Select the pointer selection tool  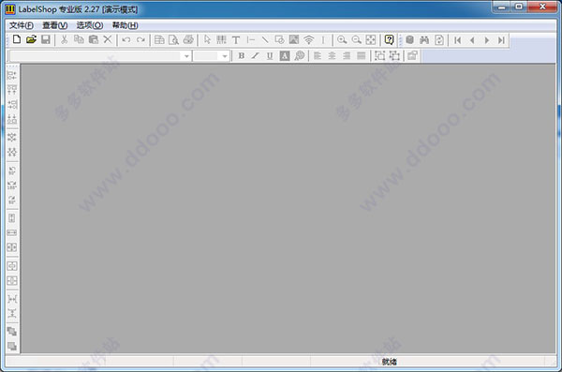[207, 39]
